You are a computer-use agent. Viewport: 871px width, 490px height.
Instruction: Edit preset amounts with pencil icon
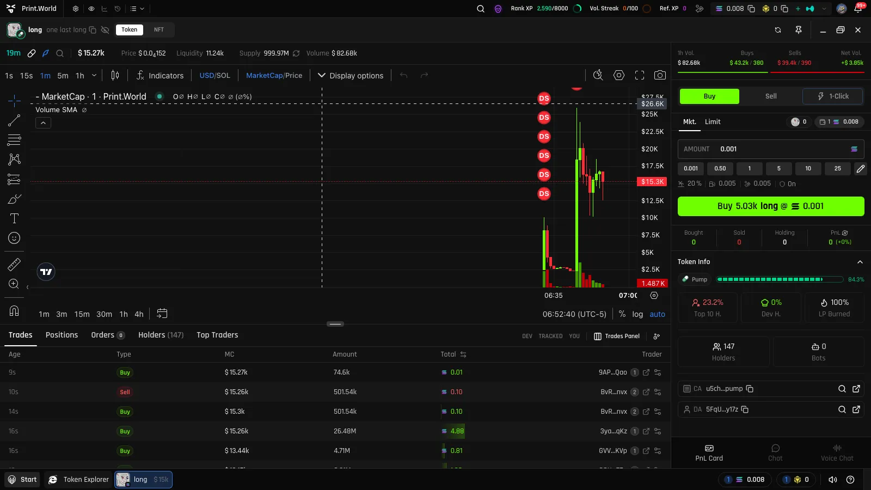tap(860, 169)
